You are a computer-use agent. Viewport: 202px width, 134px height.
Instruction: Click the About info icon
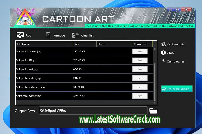tap(163, 52)
